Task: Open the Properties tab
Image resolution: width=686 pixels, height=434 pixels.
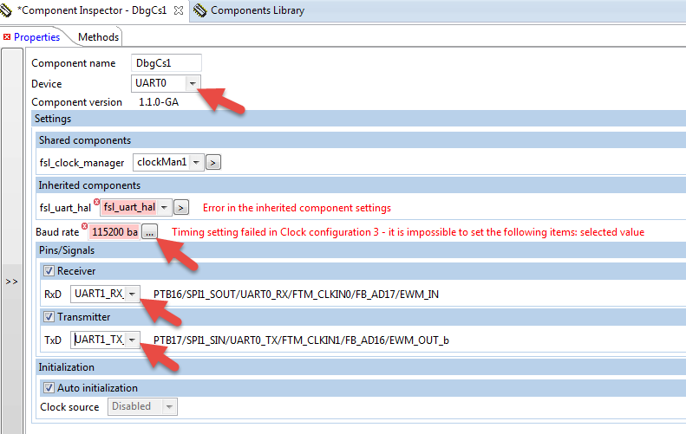Action: [x=36, y=37]
